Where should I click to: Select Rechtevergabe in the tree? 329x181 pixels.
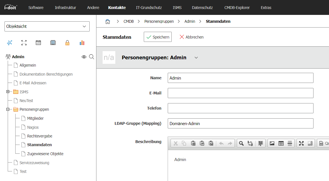tap(40, 136)
